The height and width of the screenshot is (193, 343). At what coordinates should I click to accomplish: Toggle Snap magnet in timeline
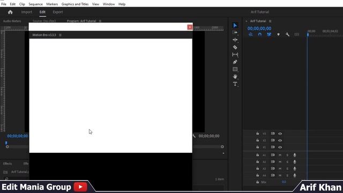point(259,34)
